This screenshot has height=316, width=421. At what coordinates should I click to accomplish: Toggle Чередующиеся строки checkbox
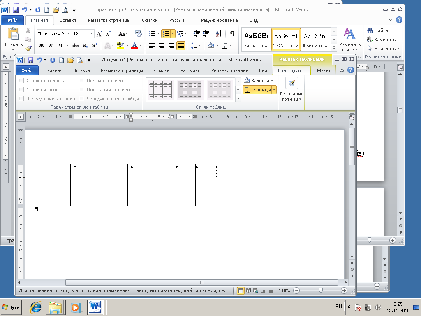21,99
